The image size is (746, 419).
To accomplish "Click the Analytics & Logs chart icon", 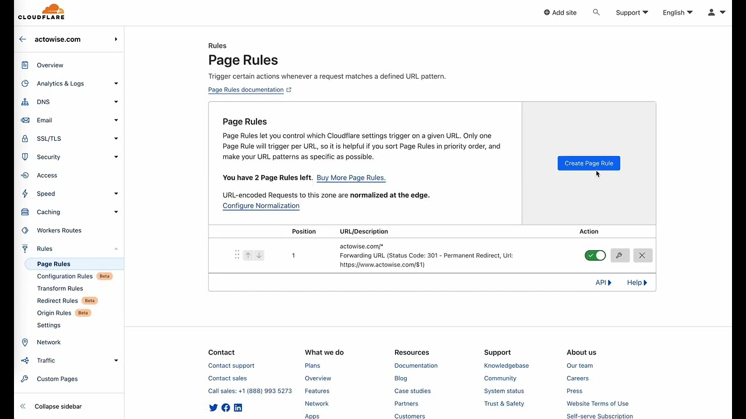I will [24, 83].
